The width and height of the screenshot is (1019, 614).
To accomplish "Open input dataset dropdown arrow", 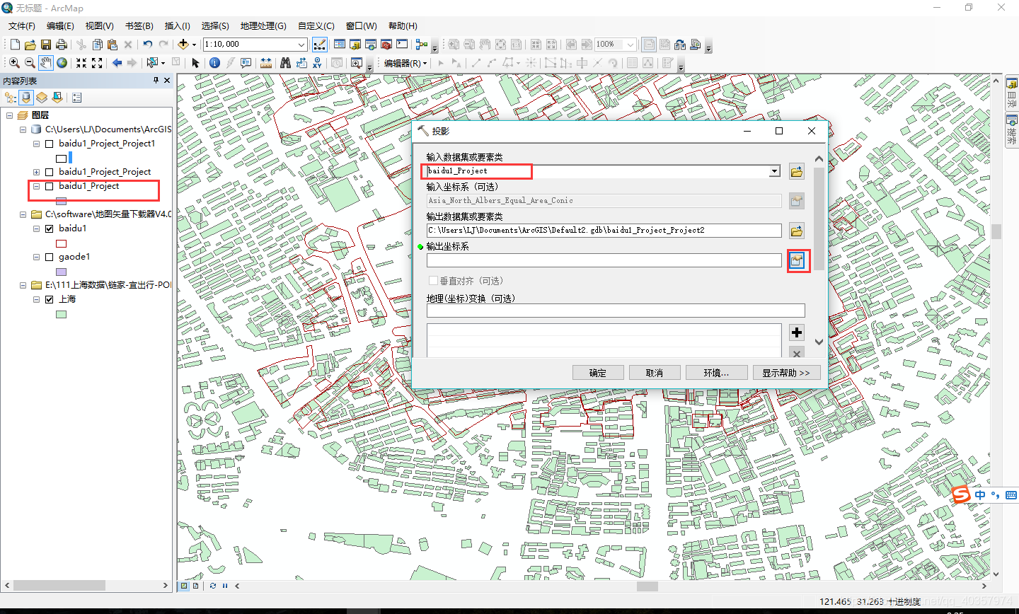I will (774, 171).
